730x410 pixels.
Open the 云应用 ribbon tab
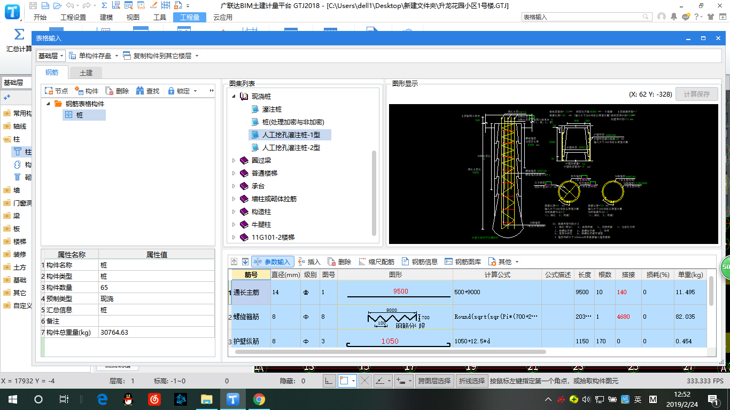223,17
